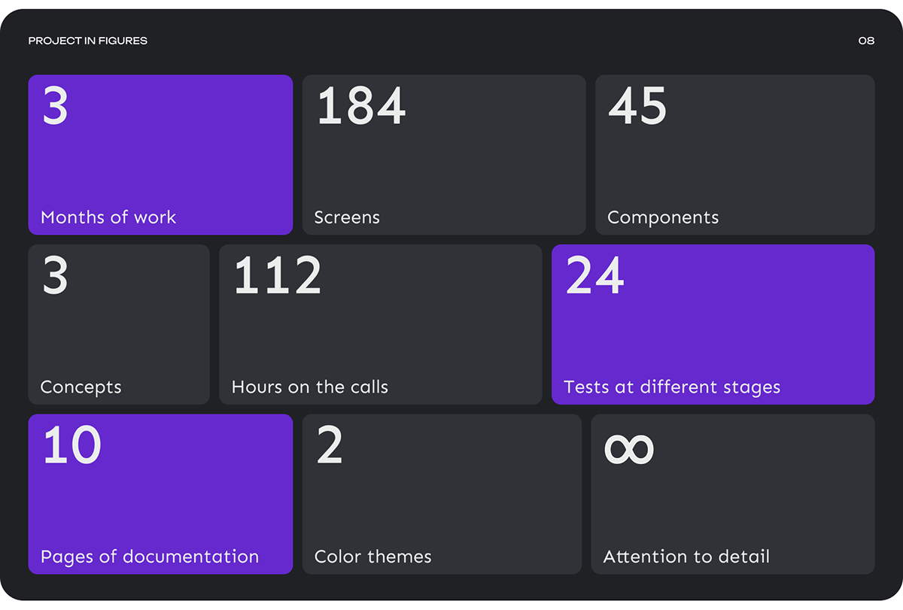903x610 pixels.
Task: Click the number 112
Action: (278, 275)
